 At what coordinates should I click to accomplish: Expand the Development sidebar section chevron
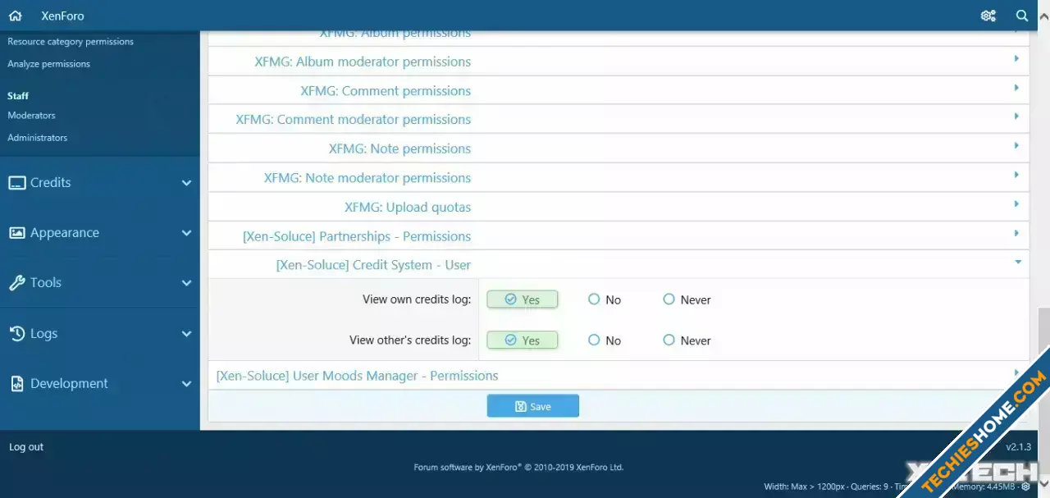click(x=186, y=384)
